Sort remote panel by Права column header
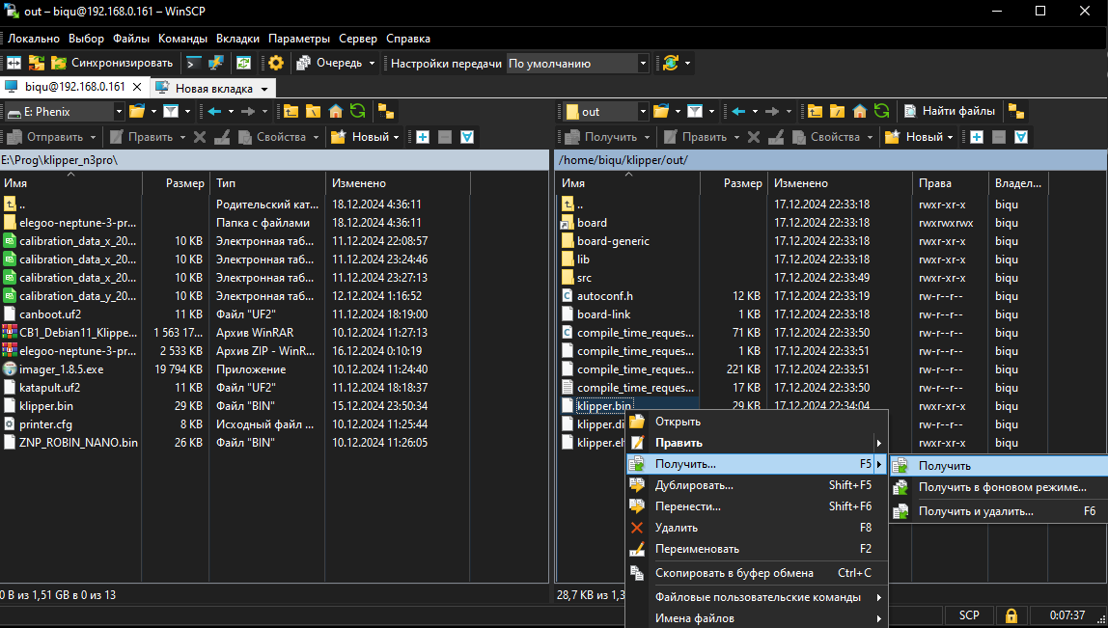The image size is (1108, 628). click(x=950, y=183)
